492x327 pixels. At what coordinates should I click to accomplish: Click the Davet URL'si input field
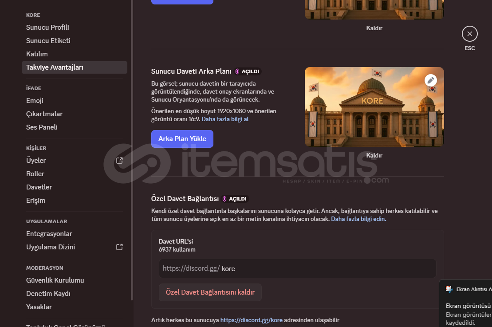pyautogui.click(x=297, y=268)
